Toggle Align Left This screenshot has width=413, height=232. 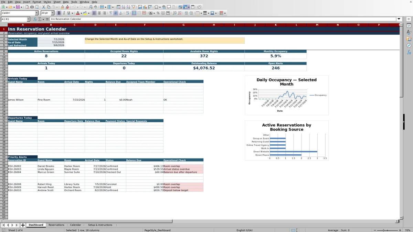point(94,13)
